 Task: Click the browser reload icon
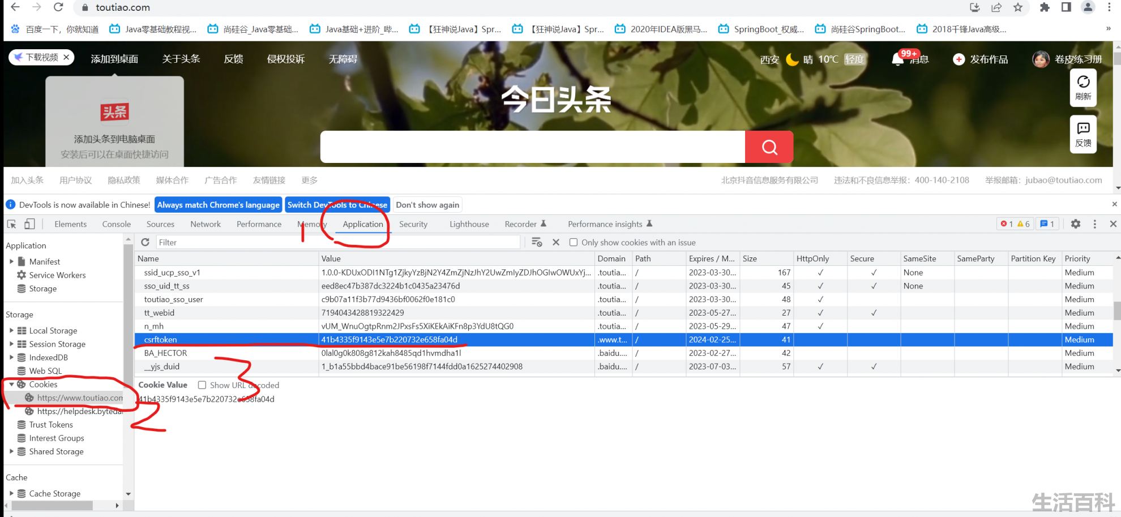(58, 7)
